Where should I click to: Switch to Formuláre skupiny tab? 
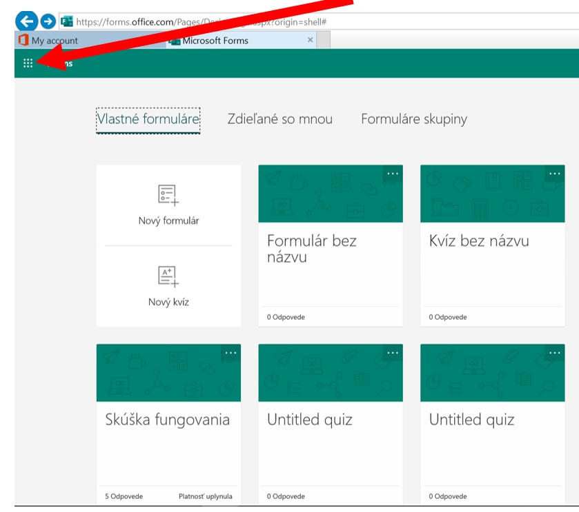413,119
